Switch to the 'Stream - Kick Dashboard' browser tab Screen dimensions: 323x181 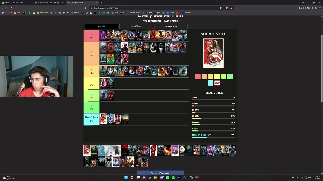click(x=16, y=3)
